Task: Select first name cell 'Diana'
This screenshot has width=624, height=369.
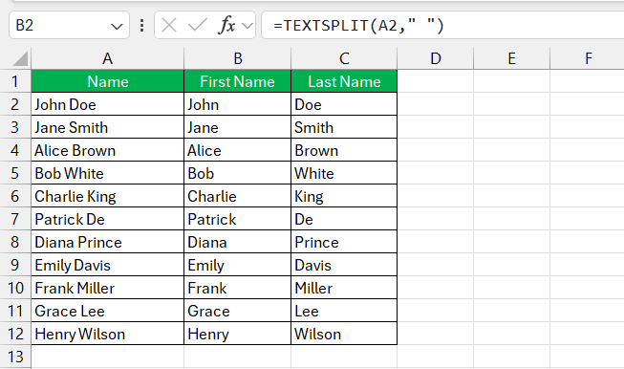Action: [x=238, y=242]
